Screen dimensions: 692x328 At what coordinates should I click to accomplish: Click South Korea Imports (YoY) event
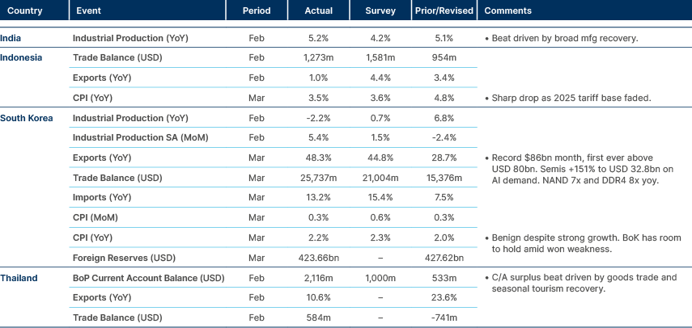[102, 198]
